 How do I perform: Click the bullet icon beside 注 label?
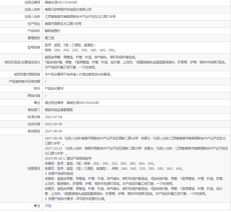point(35,206)
